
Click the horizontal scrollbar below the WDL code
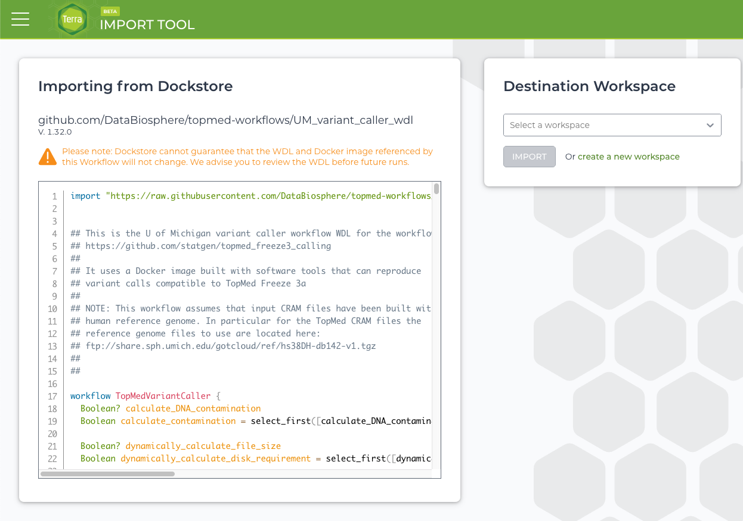pos(107,474)
